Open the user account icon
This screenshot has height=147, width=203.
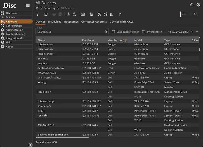[x=198, y=5]
